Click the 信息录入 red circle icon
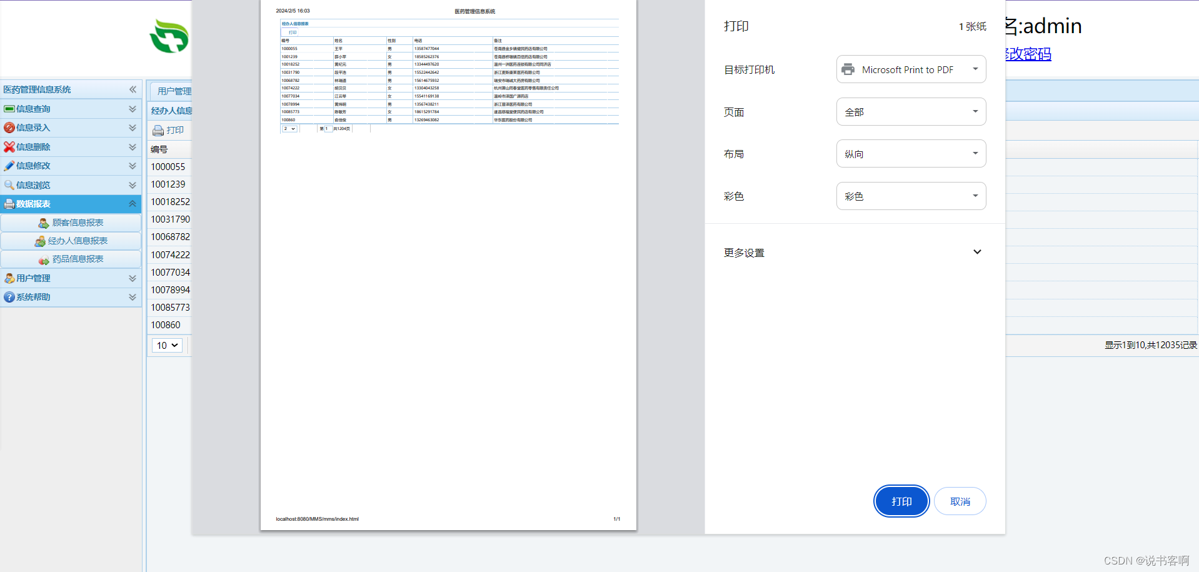 9,128
